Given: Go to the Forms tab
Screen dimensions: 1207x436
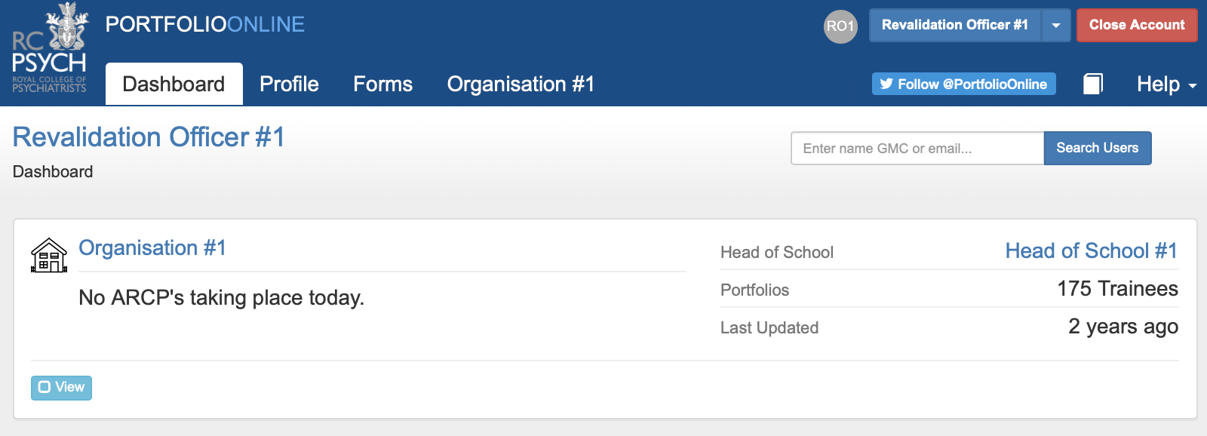Looking at the screenshot, I should [x=383, y=84].
